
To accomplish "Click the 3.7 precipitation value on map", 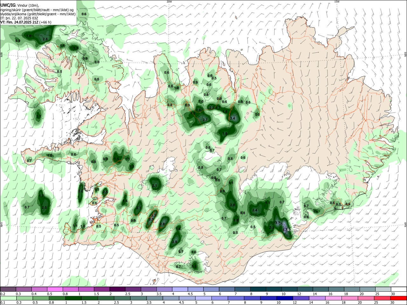I will 277,223.
